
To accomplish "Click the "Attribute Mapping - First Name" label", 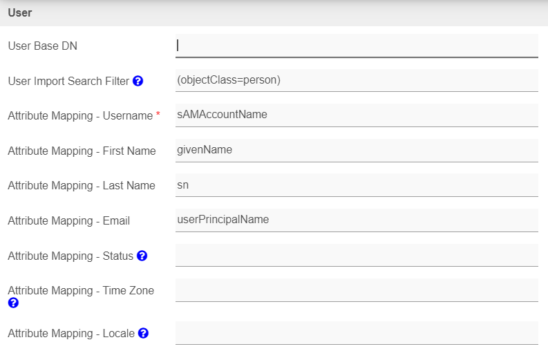I will (x=82, y=151).
